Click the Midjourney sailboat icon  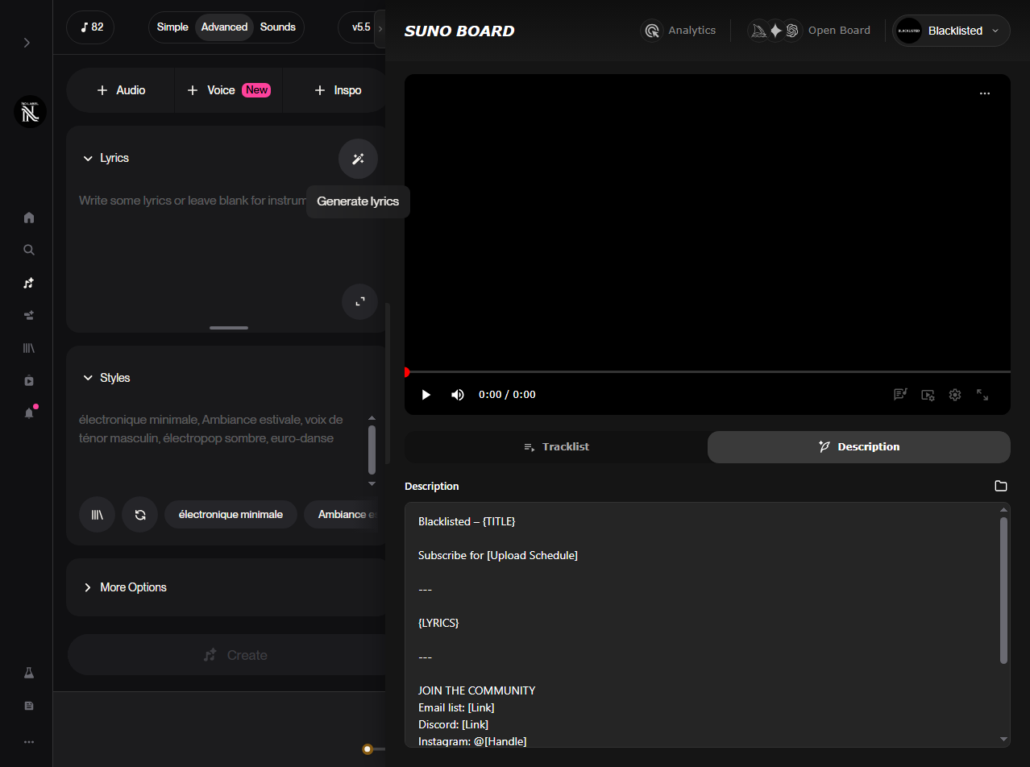pos(758,31)
